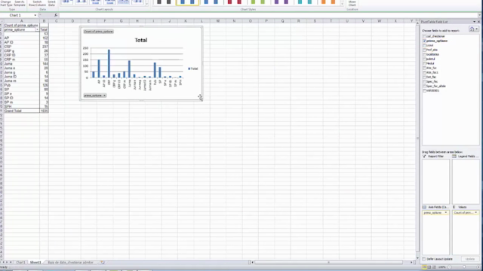Open Count of prima dropdown in Values area
The width and height of the screenshot is (483, 271).
point(475,212)
